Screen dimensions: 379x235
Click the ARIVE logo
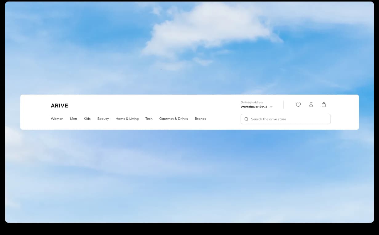tap(59, 106)
